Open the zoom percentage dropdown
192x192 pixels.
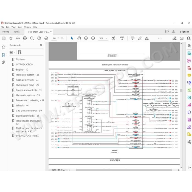(x=106, y=38)
